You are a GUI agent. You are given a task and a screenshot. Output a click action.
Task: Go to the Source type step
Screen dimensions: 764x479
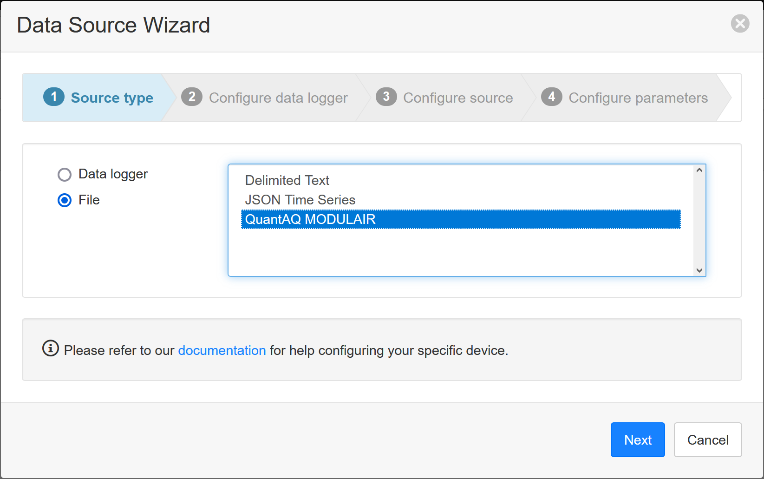coord(98,98)
